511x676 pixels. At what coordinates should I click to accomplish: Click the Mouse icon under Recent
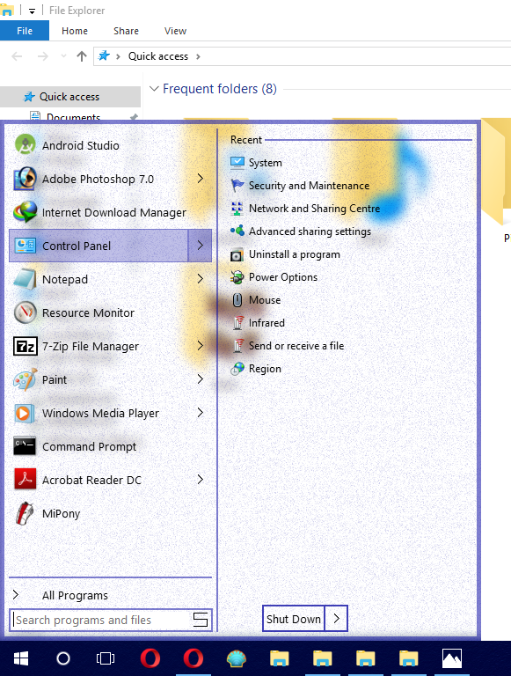(237, 299)
